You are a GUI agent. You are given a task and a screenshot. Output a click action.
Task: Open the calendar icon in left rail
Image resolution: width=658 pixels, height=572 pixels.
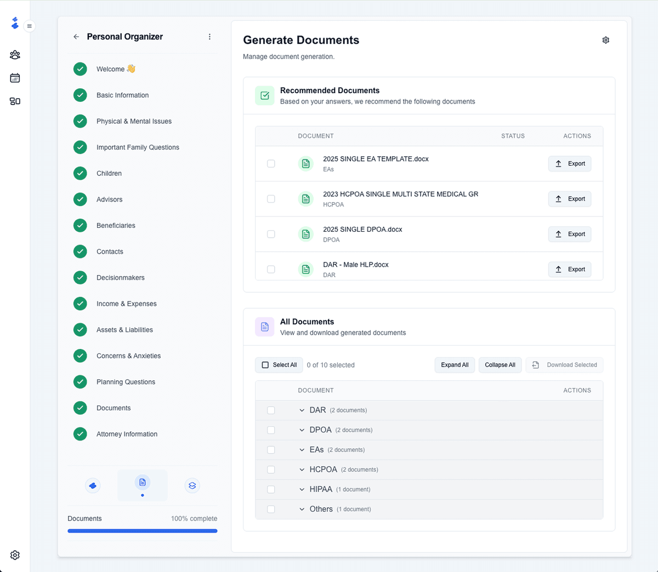tap(15, 78)
